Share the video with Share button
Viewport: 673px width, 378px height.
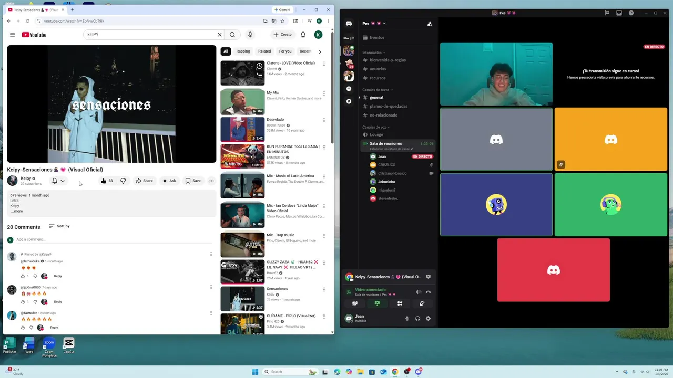pos(144,181)
